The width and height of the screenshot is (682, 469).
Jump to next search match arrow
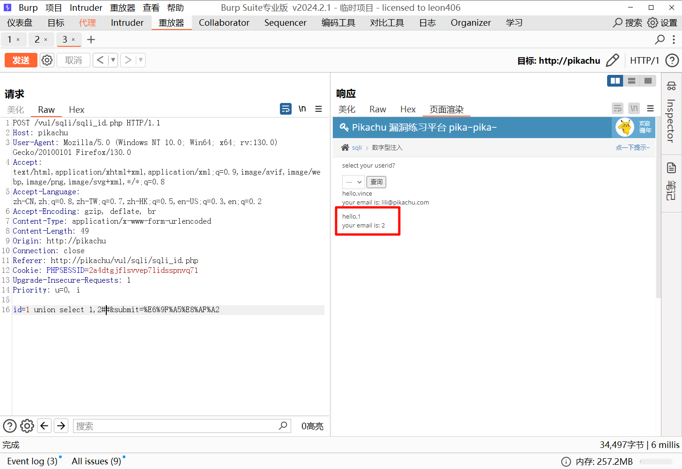point(61,426)
